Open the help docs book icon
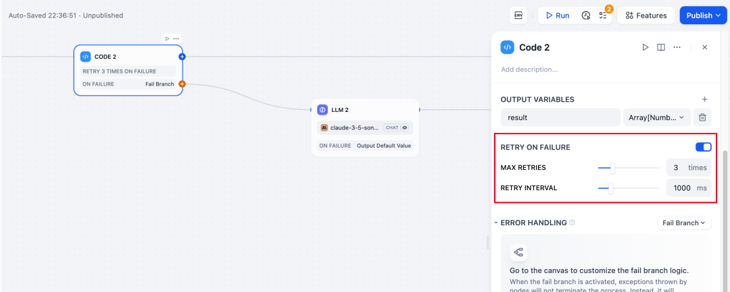The image size is (730, 292). [x=660, y=47]
